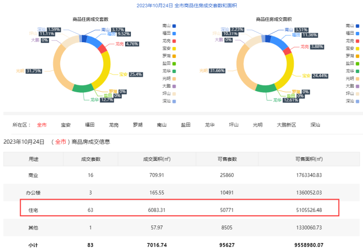Select the 住宅 row label in table
Screen dimensions: 363x252
(33, 209)
